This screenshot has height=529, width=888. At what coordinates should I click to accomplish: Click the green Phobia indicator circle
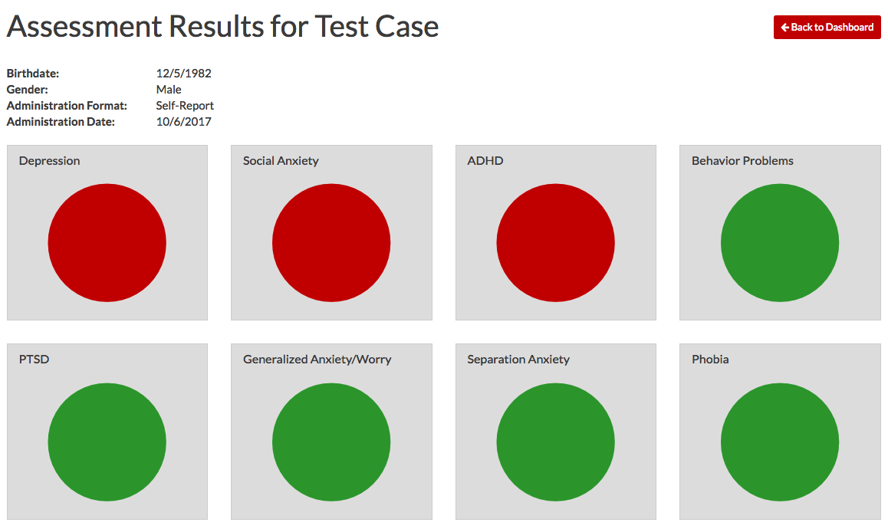[780, 442]
